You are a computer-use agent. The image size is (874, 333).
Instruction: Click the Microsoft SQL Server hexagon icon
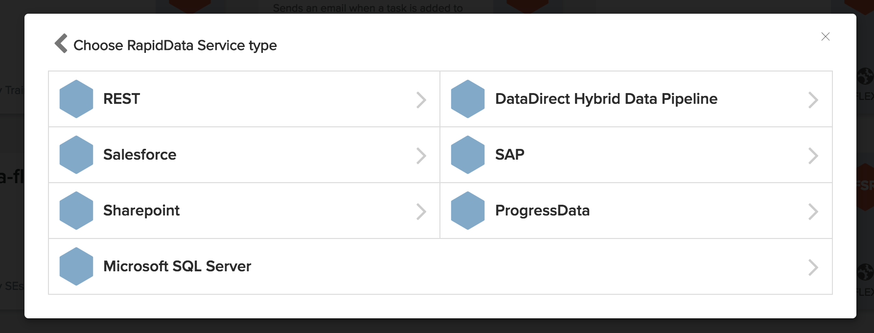[76, 266]
